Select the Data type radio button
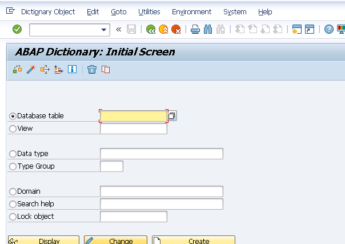The image size is (345, 244). click(13, 154)
